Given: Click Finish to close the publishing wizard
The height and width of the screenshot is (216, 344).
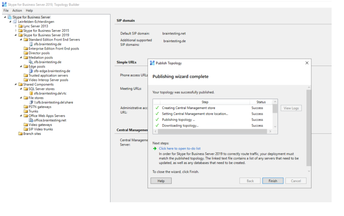Looking at the screenshot, I should pos(273,181).
